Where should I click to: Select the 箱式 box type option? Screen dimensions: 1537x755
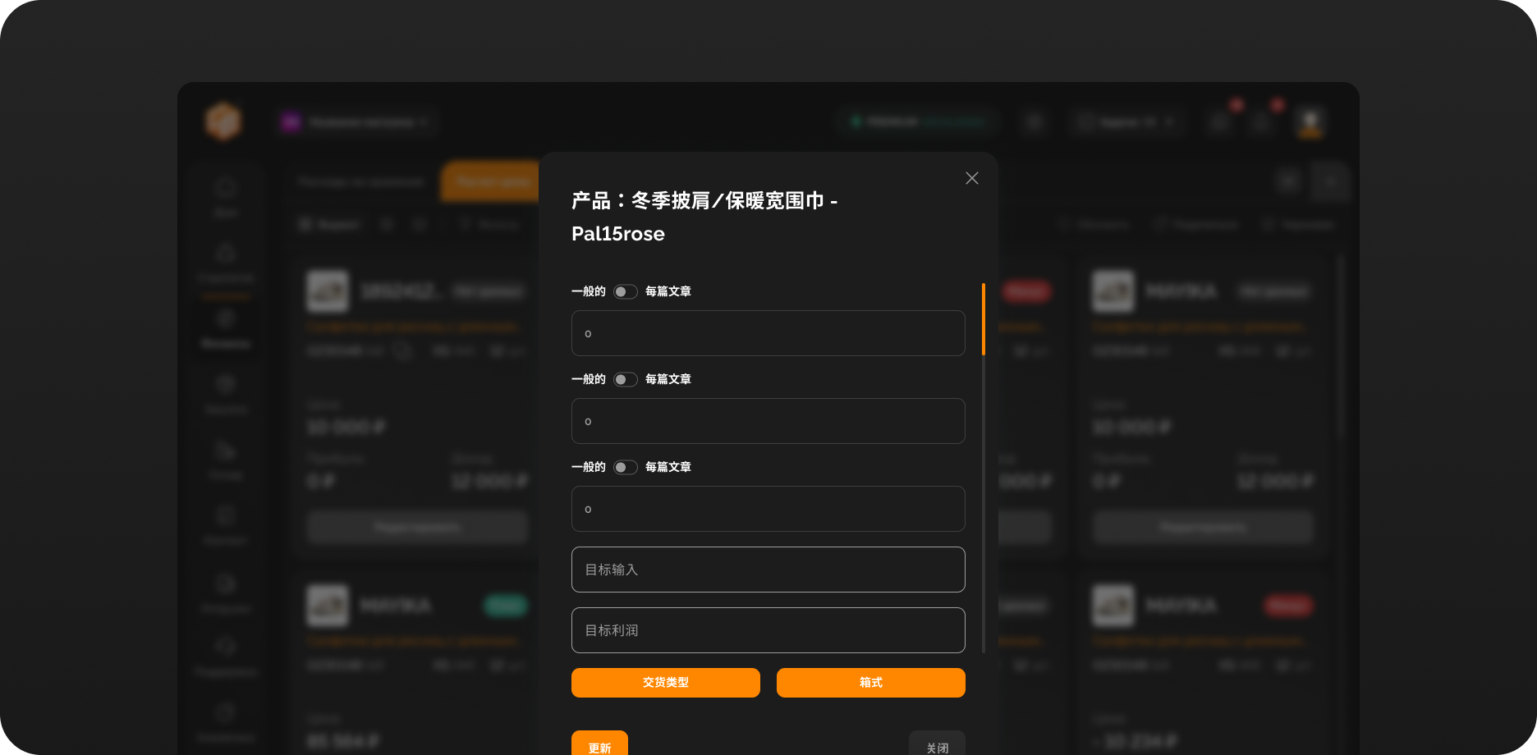pos(870,683)
